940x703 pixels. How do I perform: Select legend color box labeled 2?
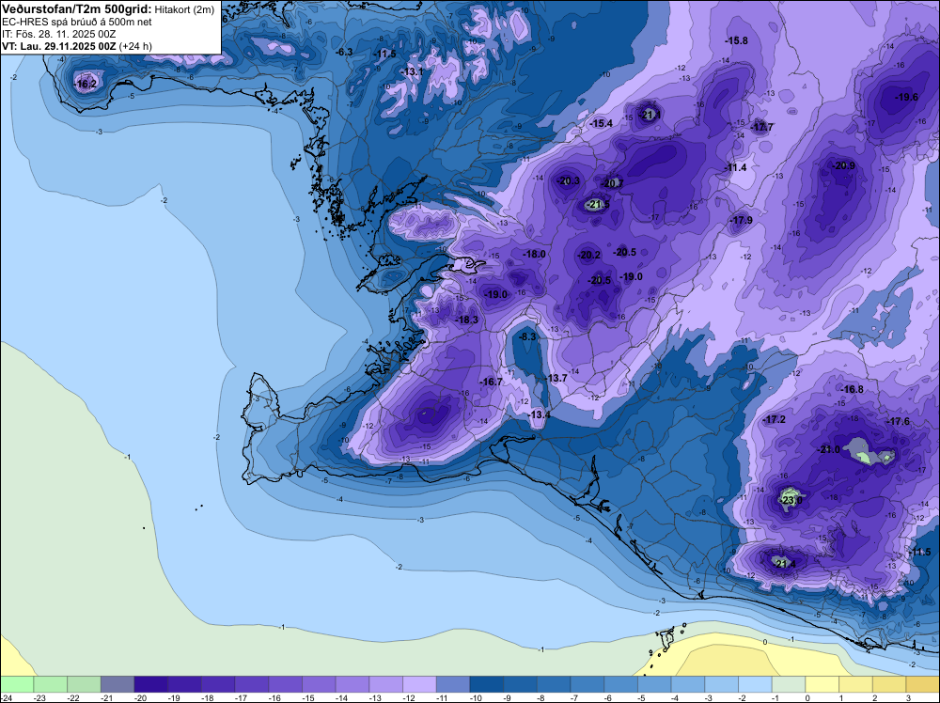889,684
